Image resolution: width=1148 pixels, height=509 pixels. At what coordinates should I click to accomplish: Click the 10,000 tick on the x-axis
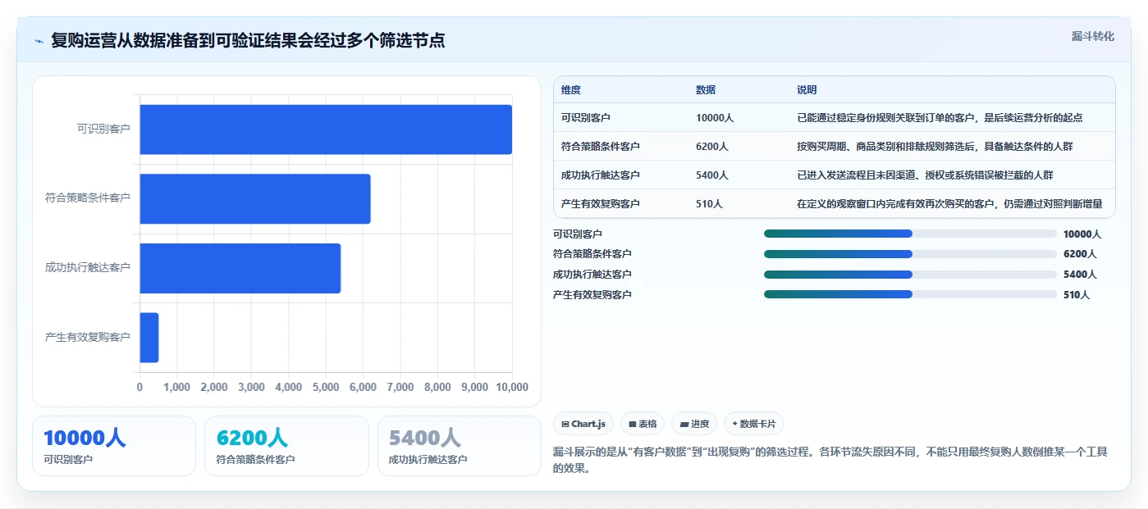[511, 387]
